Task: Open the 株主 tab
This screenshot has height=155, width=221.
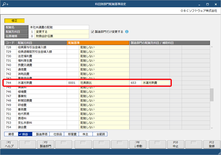Action: click(x=85, y=134)
